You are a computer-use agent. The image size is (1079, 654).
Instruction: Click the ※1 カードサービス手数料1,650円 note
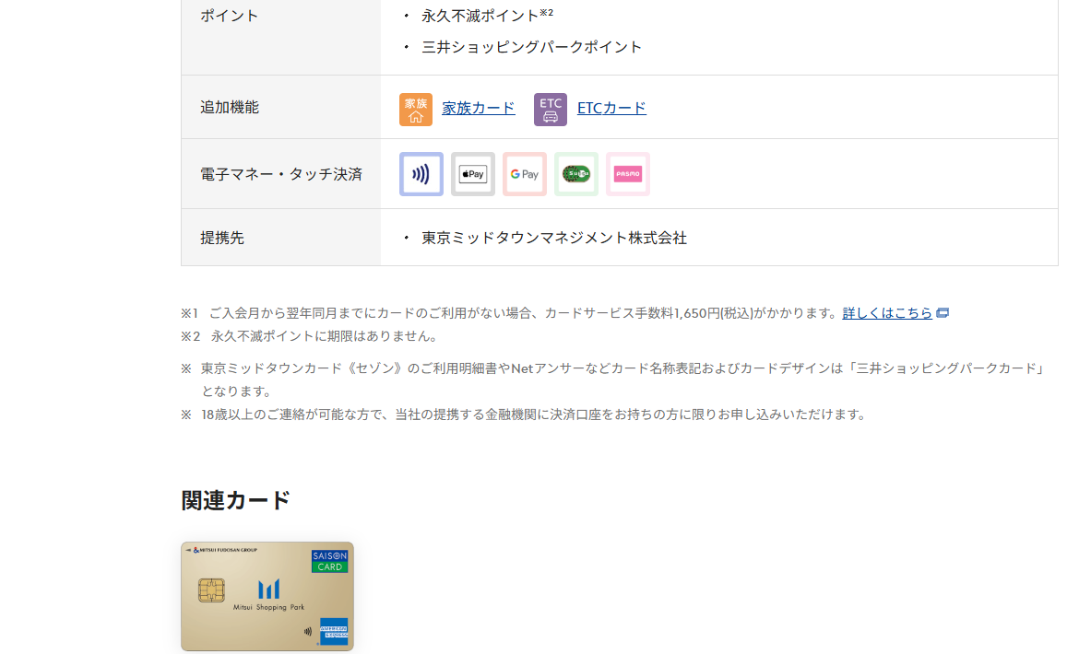coord(510,312)
